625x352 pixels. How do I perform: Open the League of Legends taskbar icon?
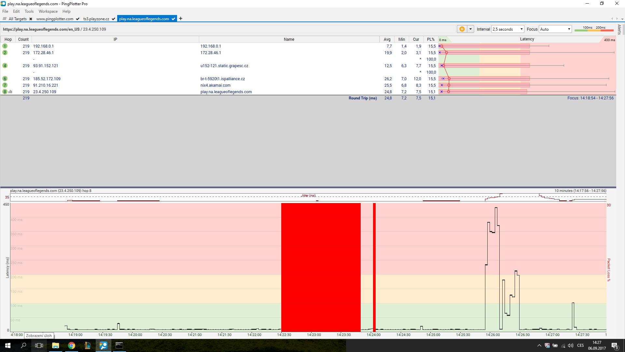[87, 345]
